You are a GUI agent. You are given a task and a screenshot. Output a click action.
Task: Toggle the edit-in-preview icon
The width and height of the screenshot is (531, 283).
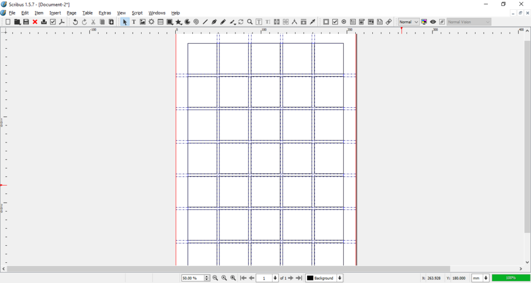pyautogui.click(x=442, y=22)
